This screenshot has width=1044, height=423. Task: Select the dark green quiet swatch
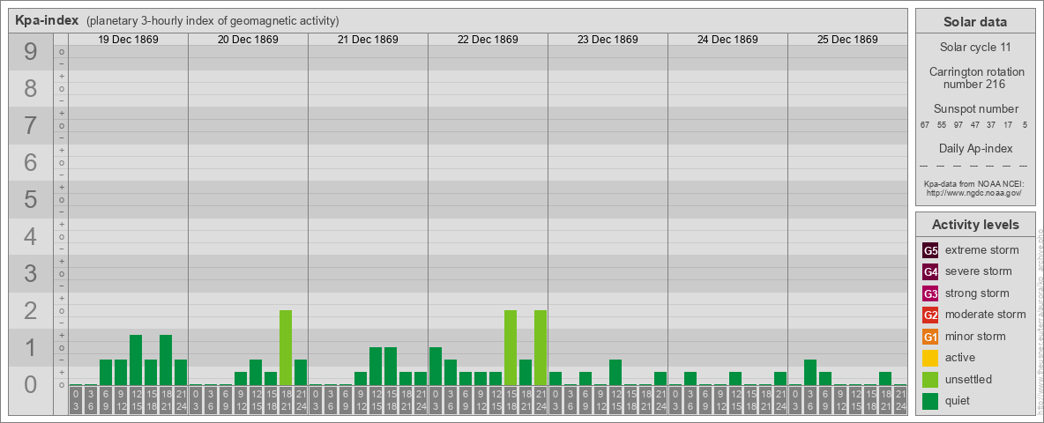coord(930,400)
